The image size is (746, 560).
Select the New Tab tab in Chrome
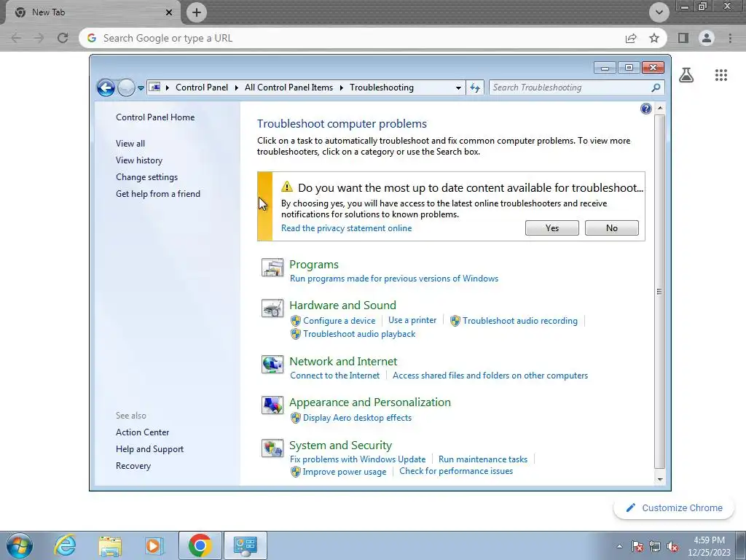[x=93, y=12]
